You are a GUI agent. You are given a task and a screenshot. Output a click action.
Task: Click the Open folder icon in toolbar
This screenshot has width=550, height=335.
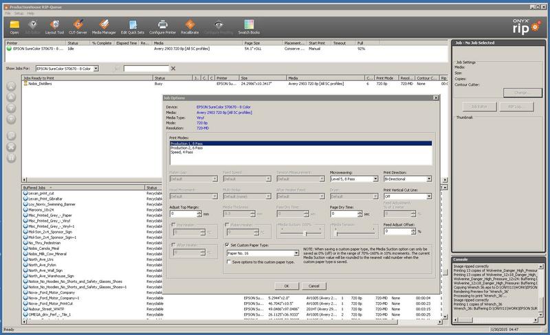coord(14,24)
